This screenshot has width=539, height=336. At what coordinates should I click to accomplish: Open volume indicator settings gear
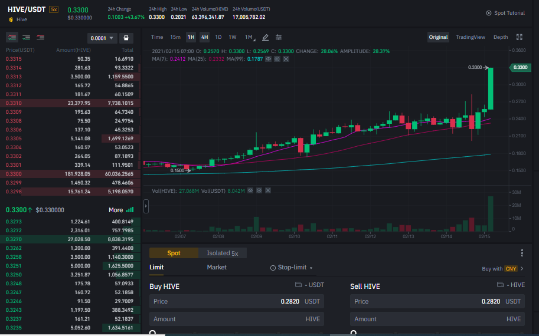(x=259, y=190)
